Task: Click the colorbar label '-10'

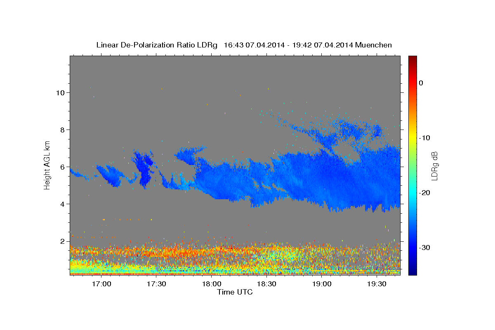Action: pyautogui.click(x=424, y=138)
